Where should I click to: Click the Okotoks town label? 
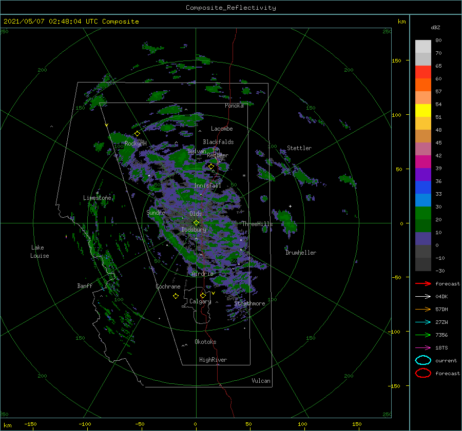pyautogui.click(x=205, y=342)
